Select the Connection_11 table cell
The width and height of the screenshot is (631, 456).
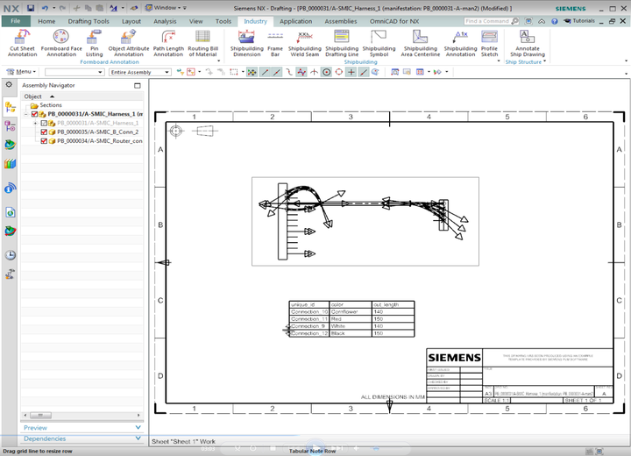coord(309,318)
